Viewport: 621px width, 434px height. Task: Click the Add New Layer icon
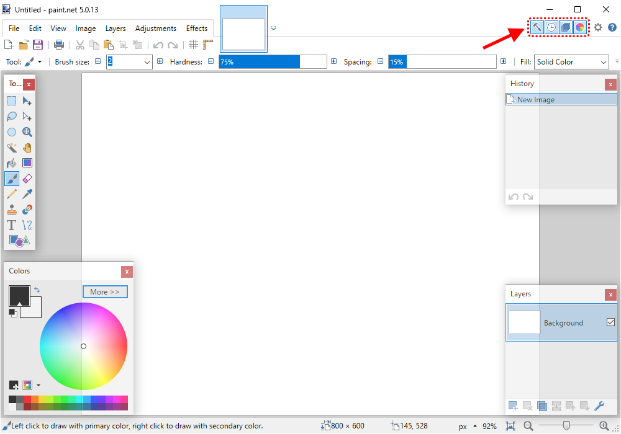513,405
